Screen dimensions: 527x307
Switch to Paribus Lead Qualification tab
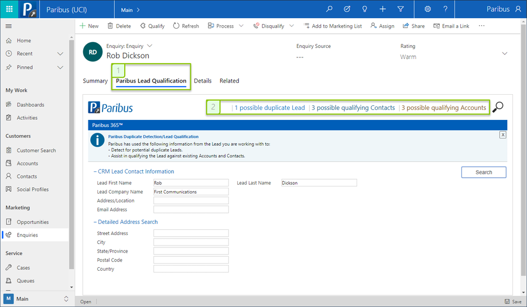click(151, 81)
